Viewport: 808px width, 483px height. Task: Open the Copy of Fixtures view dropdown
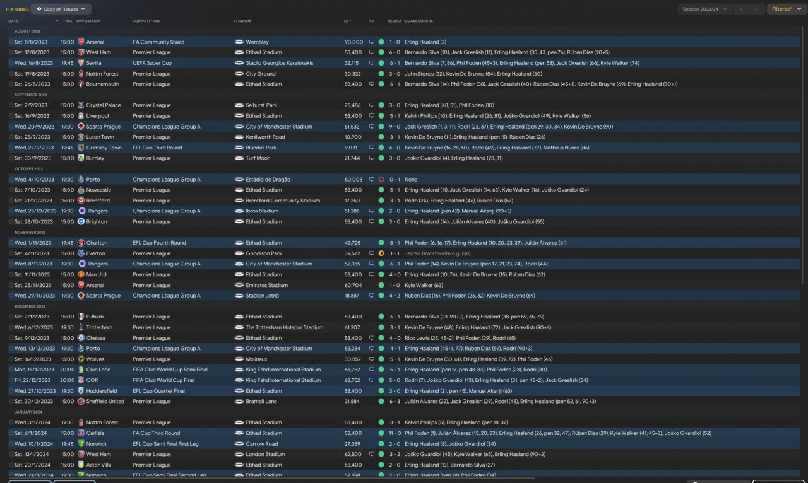pos(61,9)
